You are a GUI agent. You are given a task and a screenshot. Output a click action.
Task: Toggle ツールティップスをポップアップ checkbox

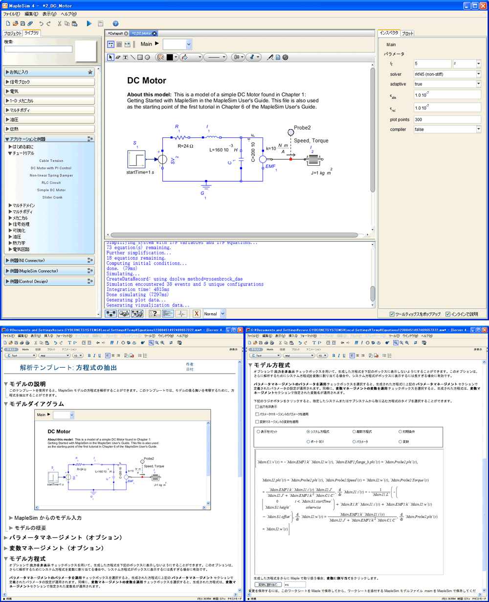pyautogui.click(x=392, y=314)
